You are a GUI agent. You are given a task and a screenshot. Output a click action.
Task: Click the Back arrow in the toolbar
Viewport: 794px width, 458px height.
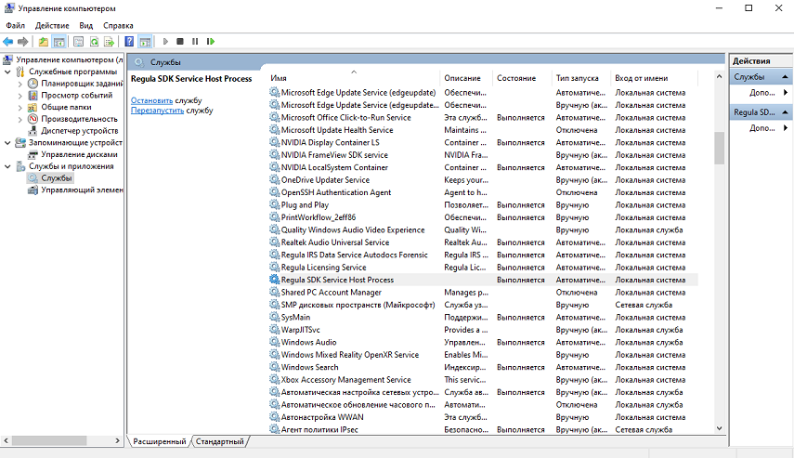(8, 42)
